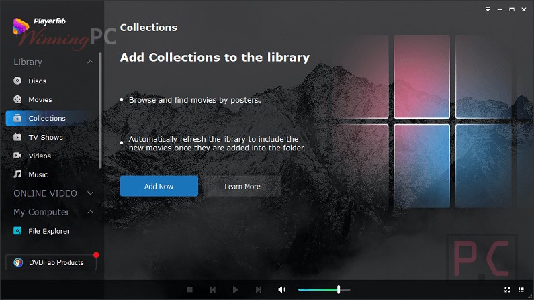
Task: Enter fullscreen mode via bottom-right icon
Action: pyautogui.click(x=507, y=289)
